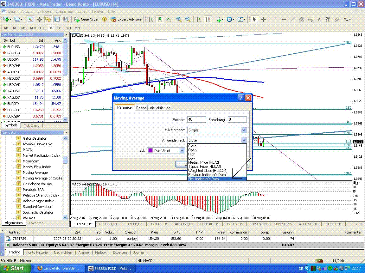Open the DarkViolet style color dropdown
This screenshot has height=273, width=365.
coord(182,151)
